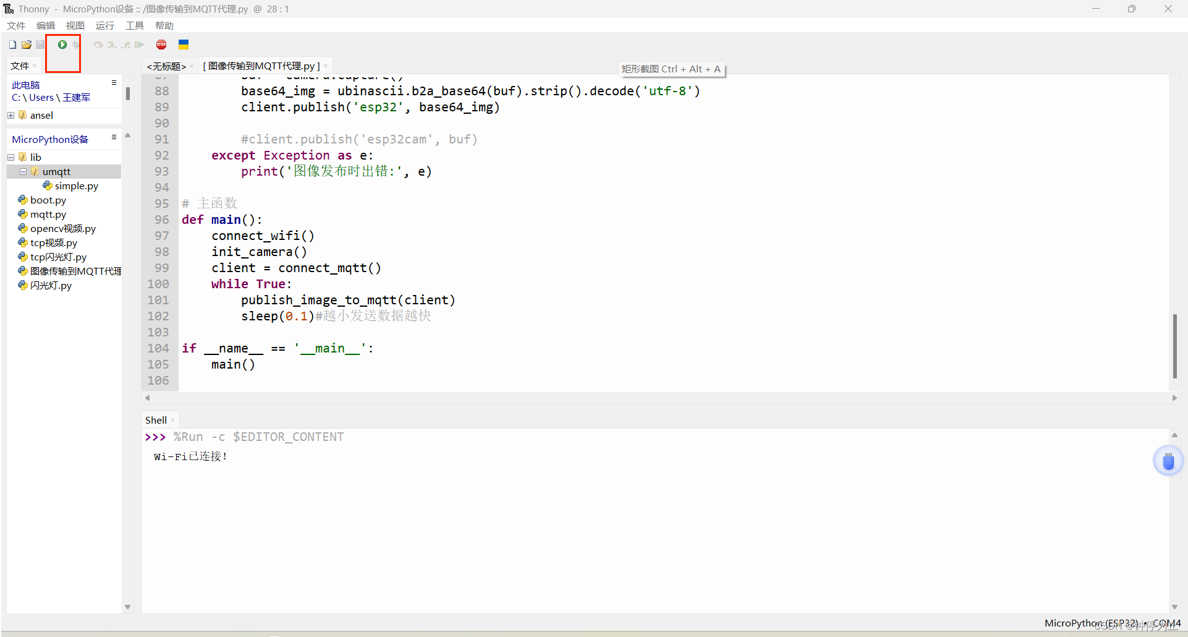Open the 工具 menu
This screenshot has width=1188, height=637.
135,25
